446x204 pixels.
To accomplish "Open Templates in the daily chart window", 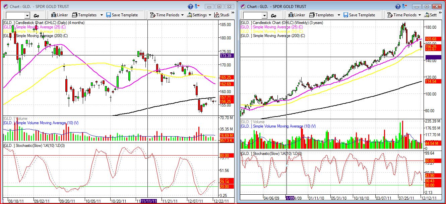I will 84,15.
